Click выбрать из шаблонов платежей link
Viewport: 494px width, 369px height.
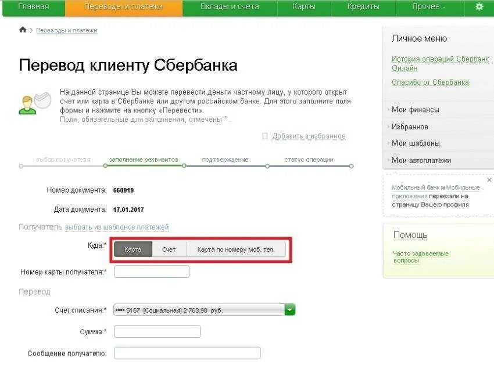point(117,227)
